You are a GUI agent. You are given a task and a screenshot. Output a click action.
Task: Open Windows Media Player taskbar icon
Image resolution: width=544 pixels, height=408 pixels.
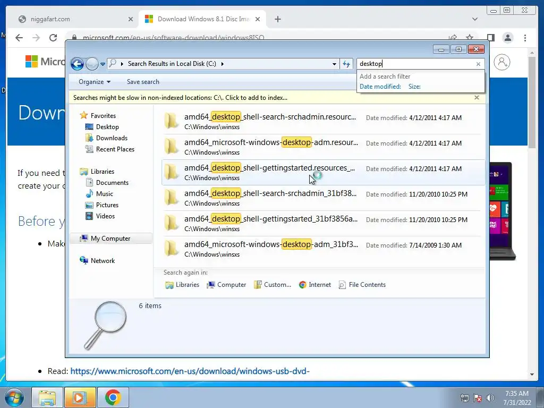click(80, 397)
